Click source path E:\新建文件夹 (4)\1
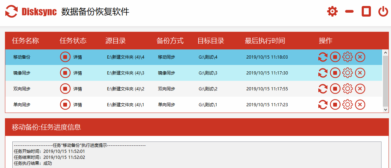391x168 pixels. pyautogui.click(x=126, y=105)
